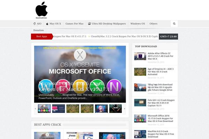
Task: Click the Microsoft Office 2016 sidebar thumbnail
Action: point(140,118)
